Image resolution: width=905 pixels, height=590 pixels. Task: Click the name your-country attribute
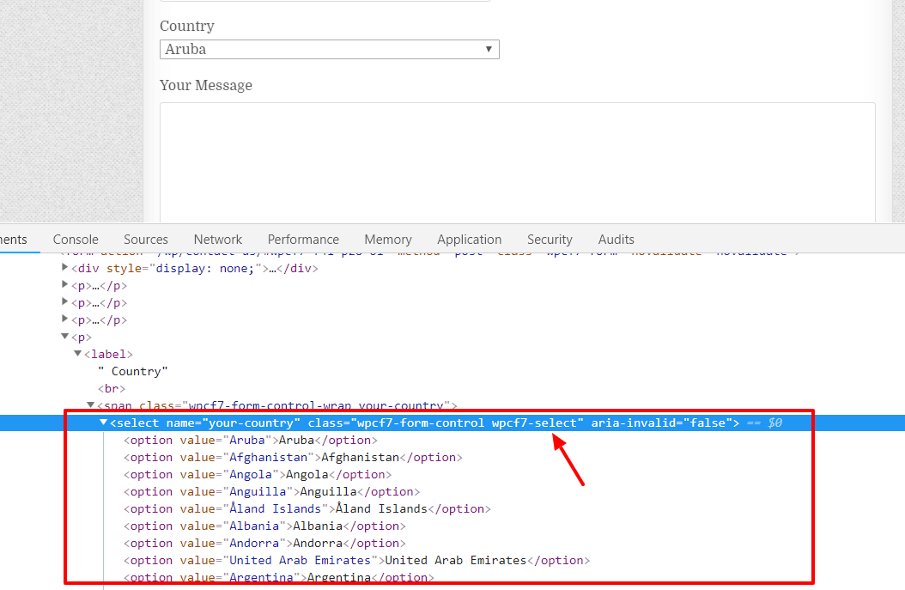click(x=234, y=423)
